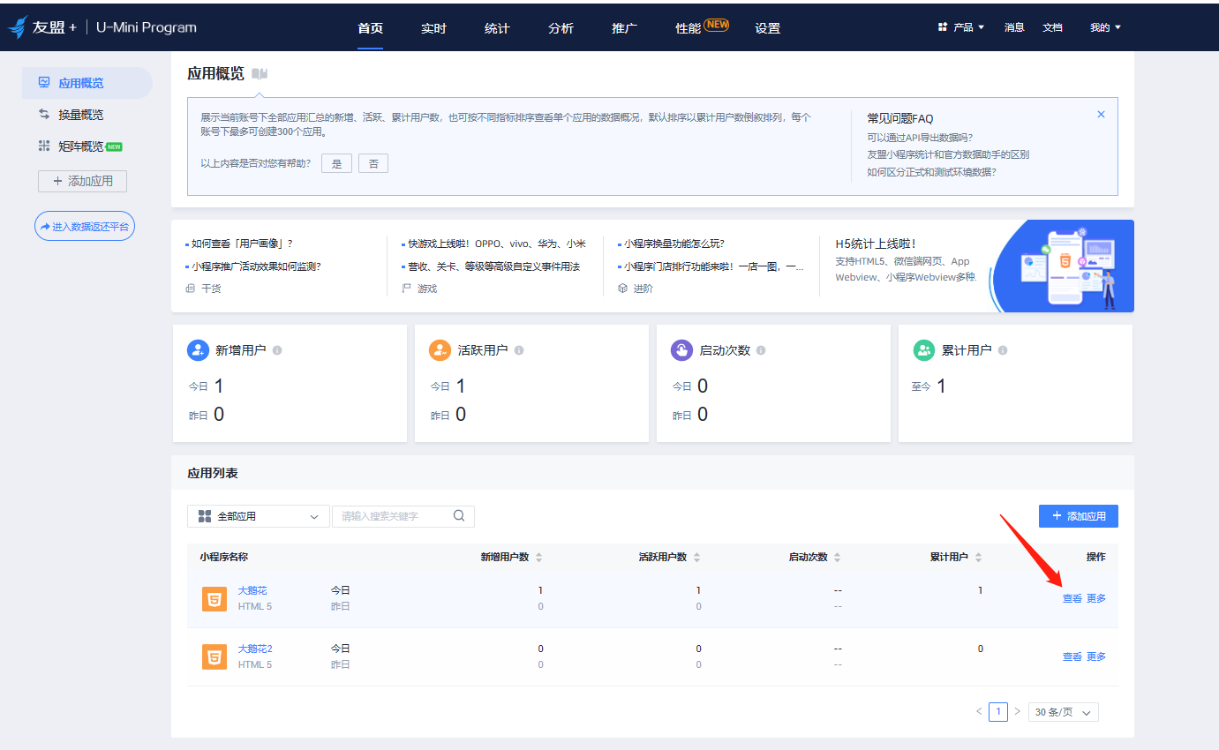Image resolution: width=1219 pixels, height=750 pixels.
Task: Click the Umeng+ logo icon
Action: 18,27
